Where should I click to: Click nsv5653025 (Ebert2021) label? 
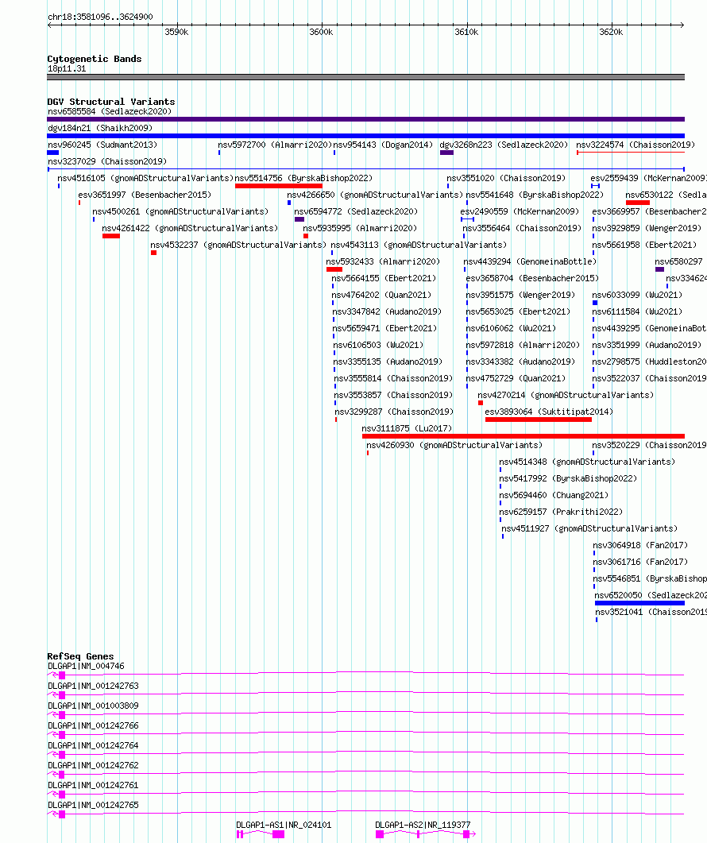(518, 311)
